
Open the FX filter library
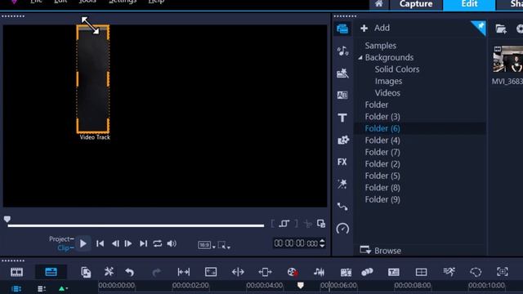pos(342,162)
